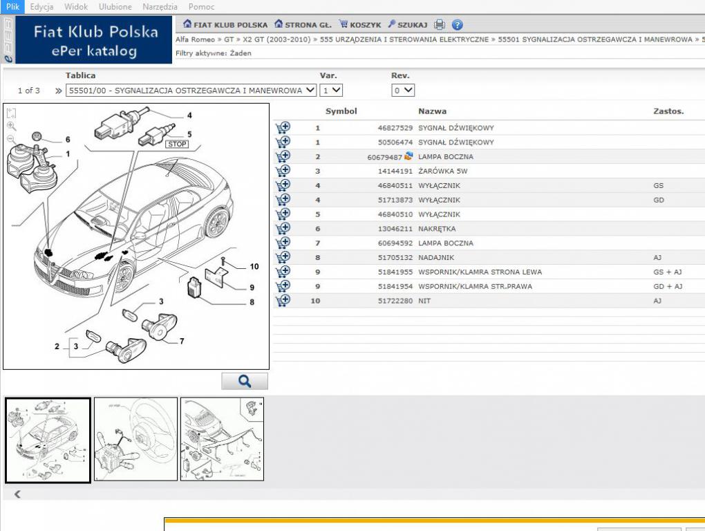The image size is (705, 531).
Task: Fit diagram to frame icon
Action: click(12, 113)
